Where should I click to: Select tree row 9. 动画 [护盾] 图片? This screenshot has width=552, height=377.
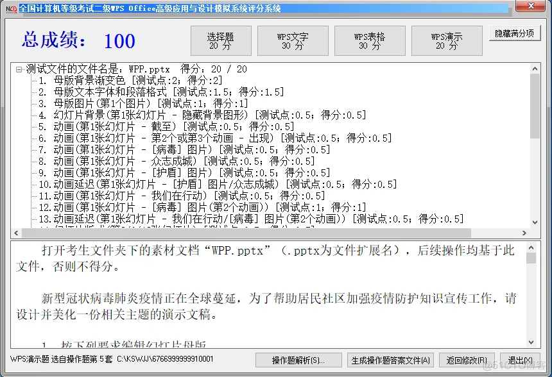pos(184,173)
